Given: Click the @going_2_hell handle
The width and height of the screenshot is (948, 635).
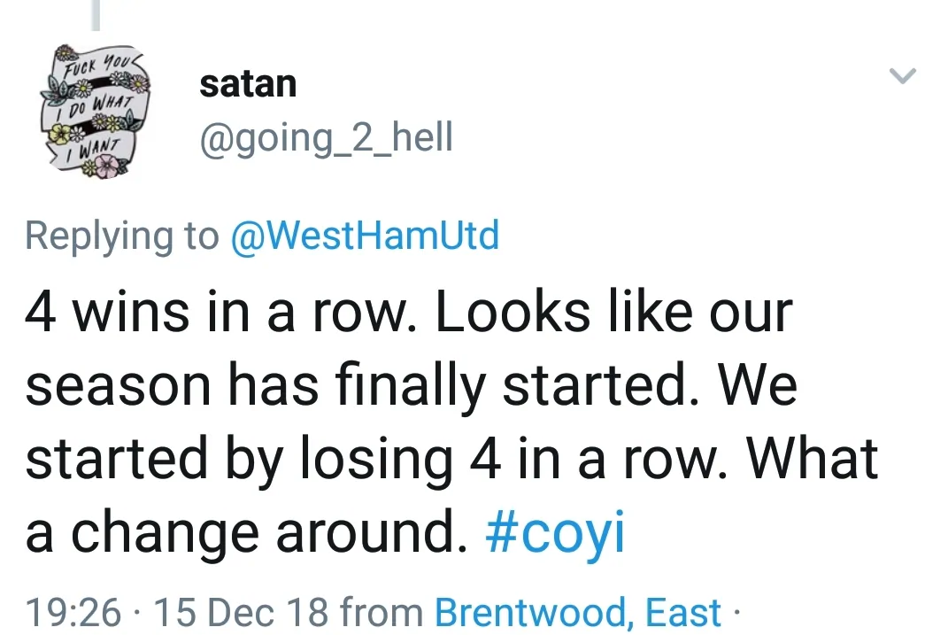Looking at the screenshot, I should point(326,138).
